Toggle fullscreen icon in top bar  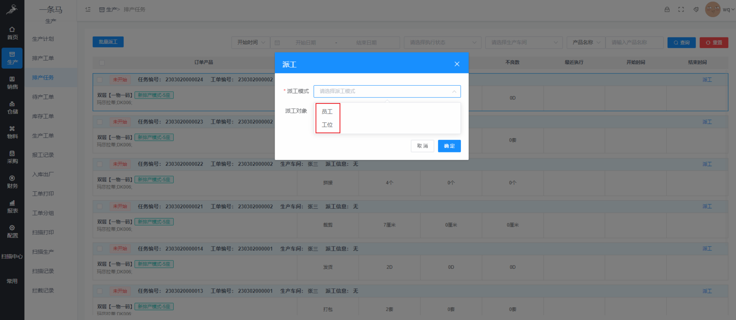681,10
